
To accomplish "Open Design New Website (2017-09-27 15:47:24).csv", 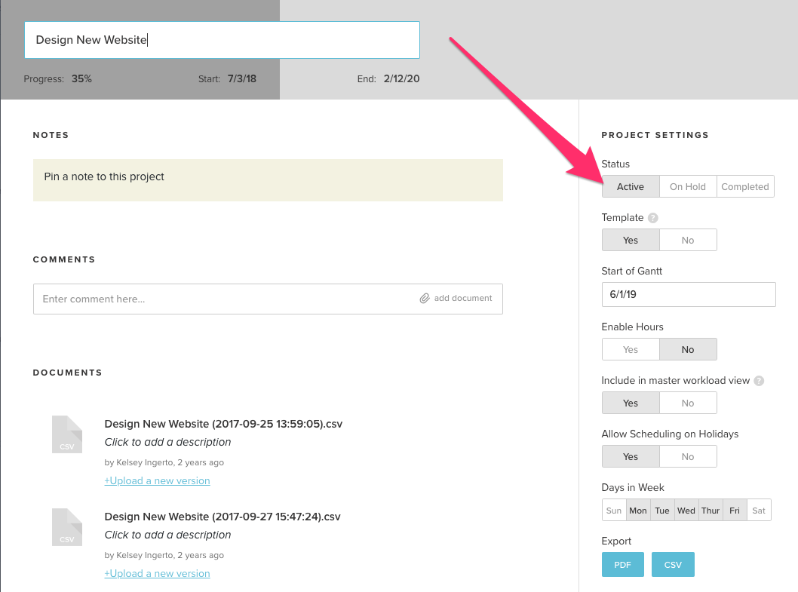I will [x=223, y=517].
